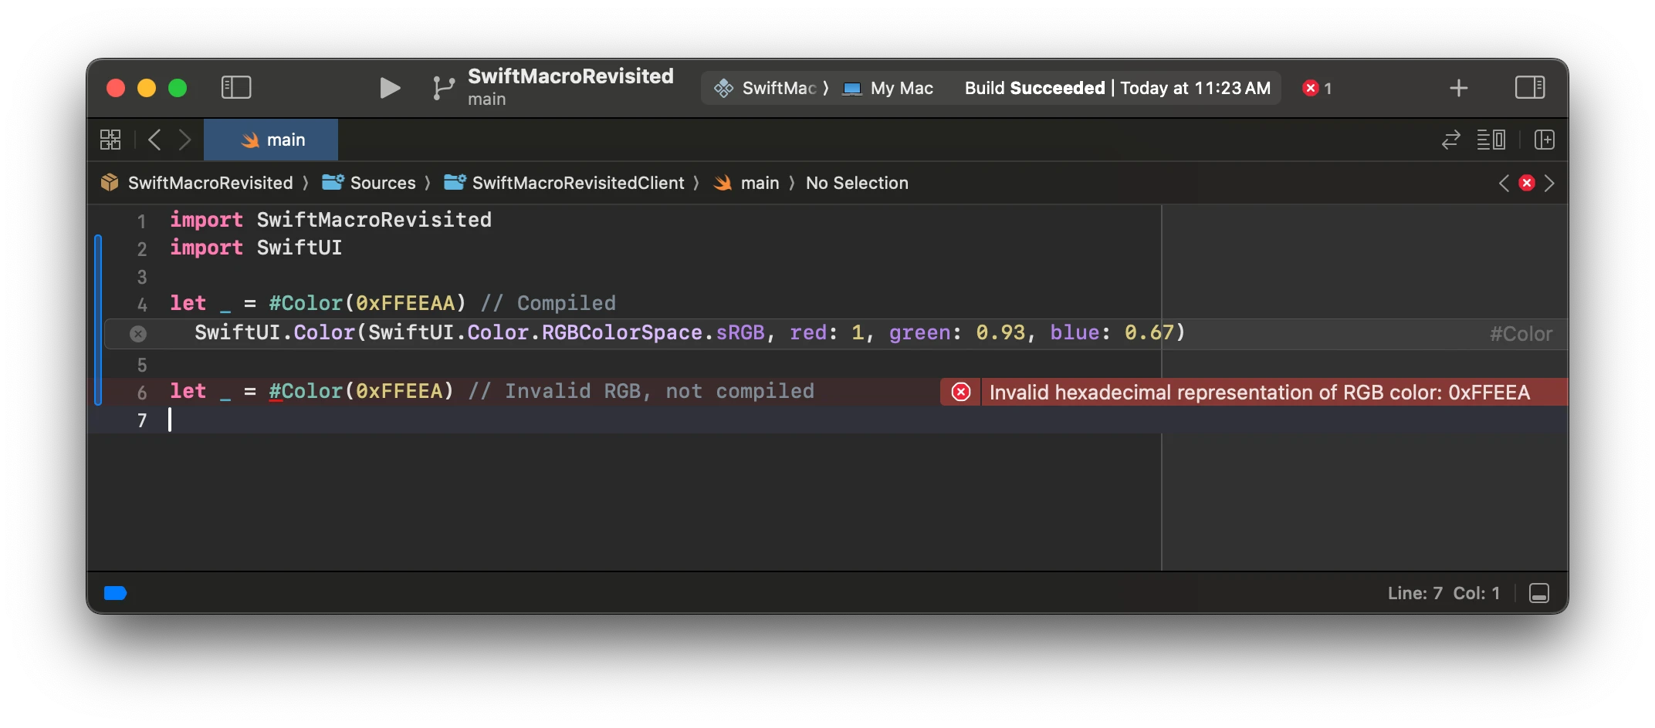1655x728 pixels.
Task: Toggle code review swap arrows
Action: coord(1451,140)
